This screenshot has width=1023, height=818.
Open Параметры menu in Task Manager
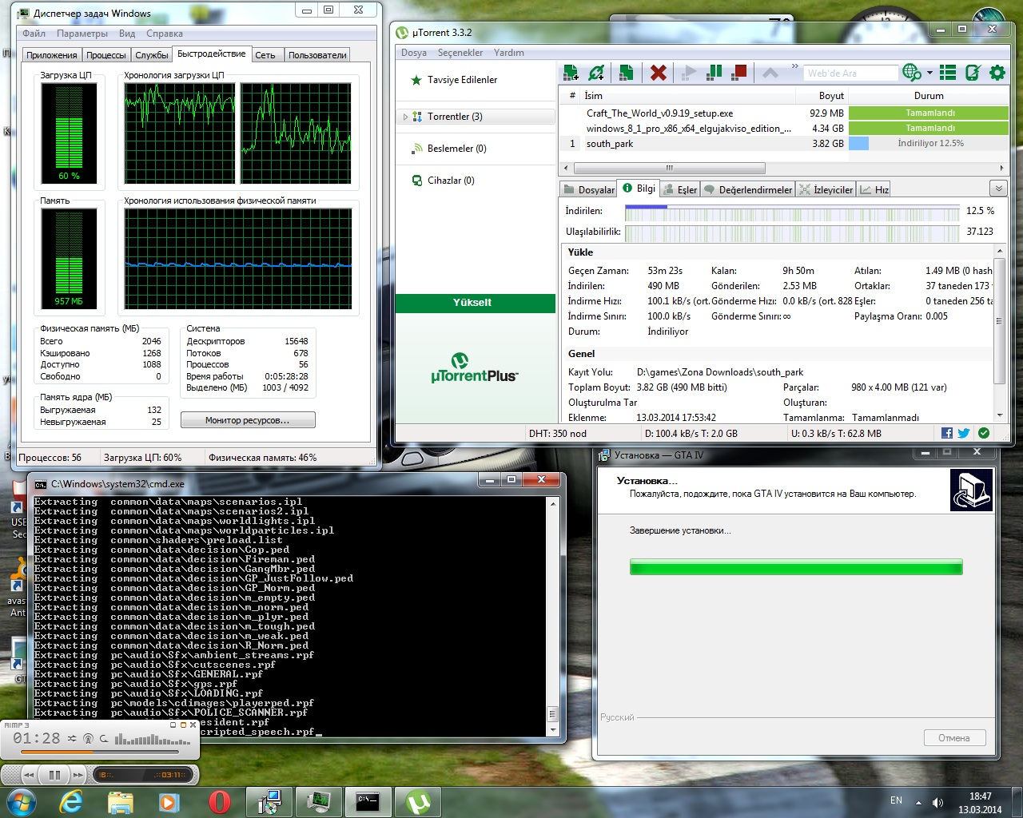point(82,34)
